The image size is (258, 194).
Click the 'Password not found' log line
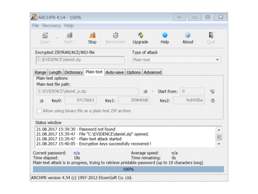point(76,129)
